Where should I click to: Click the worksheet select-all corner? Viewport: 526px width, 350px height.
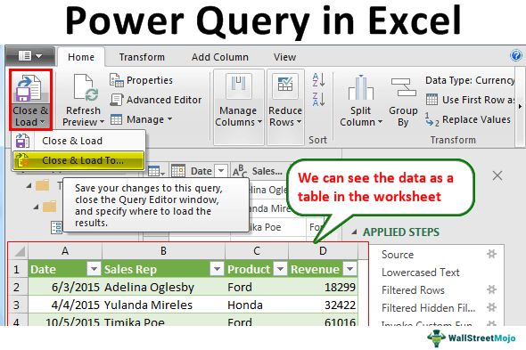[19, 251]
